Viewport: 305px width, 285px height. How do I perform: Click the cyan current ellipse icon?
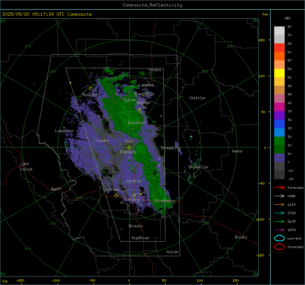tap(279, 238)
